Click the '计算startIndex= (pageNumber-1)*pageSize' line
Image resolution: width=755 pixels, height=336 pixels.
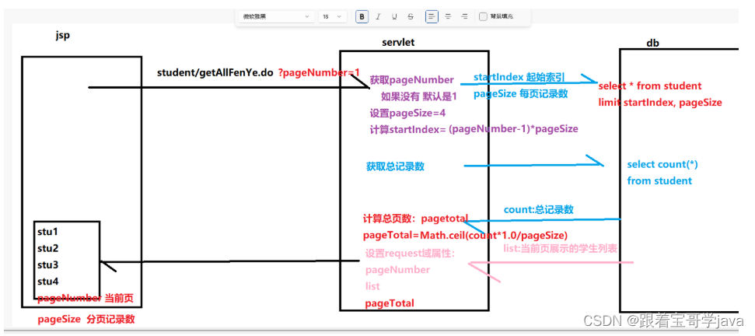tap(474, 129)
